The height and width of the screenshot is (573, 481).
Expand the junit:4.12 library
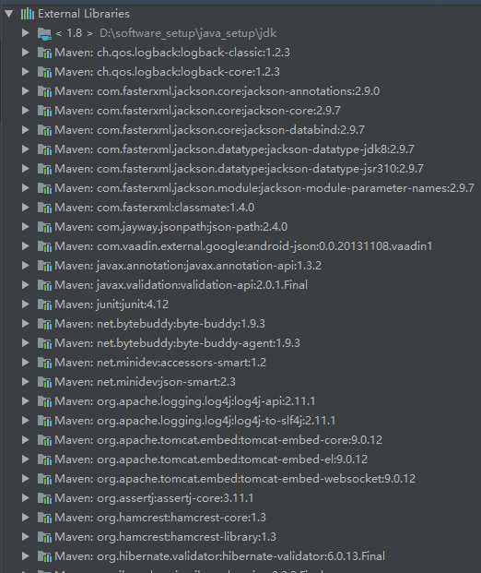(26, 304)
